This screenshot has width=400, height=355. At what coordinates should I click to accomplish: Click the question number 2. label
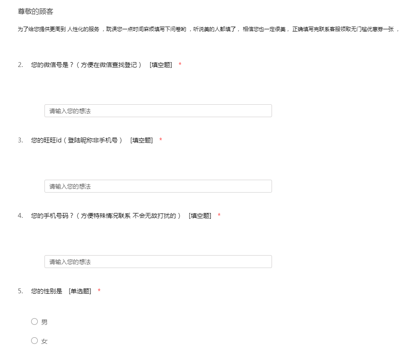pos(20,65)
